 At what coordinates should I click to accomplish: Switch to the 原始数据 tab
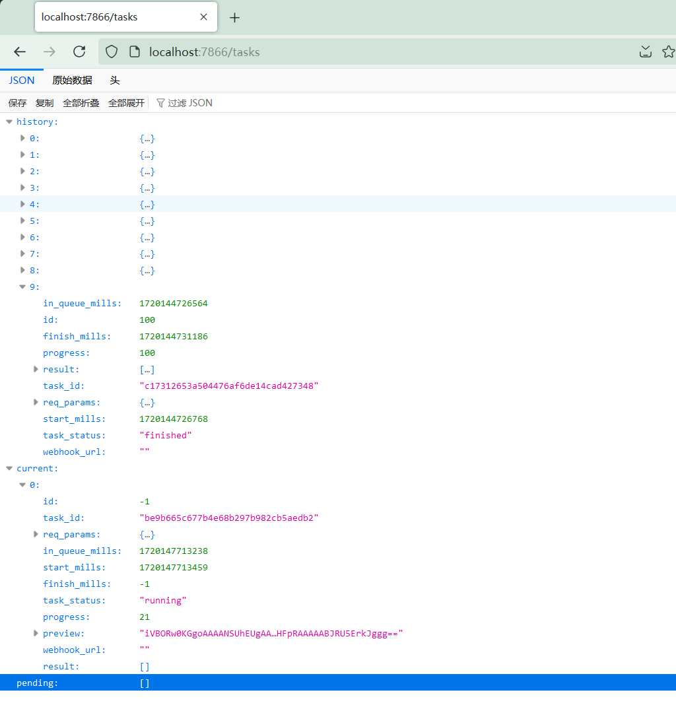point(72,81)
